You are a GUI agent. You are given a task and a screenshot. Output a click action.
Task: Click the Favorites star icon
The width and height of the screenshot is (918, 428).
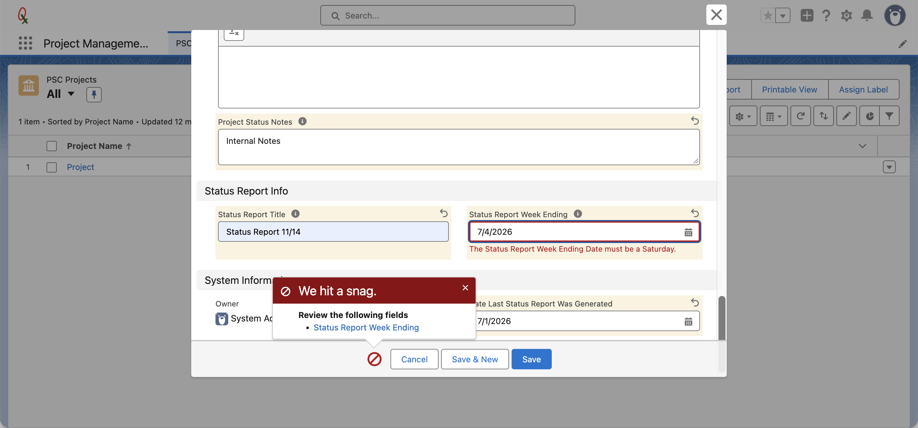[768, 15]
